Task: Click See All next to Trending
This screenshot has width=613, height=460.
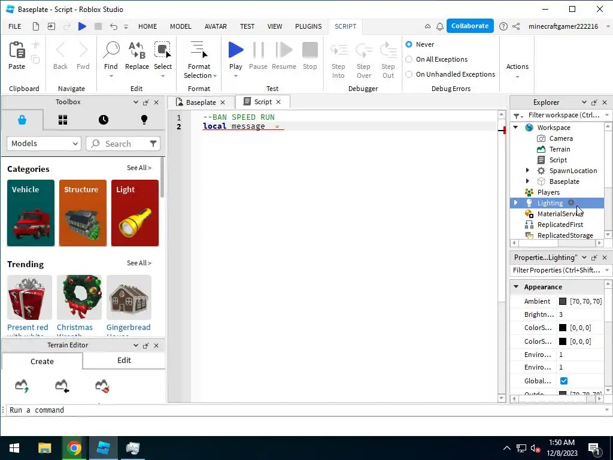Action: pyautogui.click(x=139, y=264)
